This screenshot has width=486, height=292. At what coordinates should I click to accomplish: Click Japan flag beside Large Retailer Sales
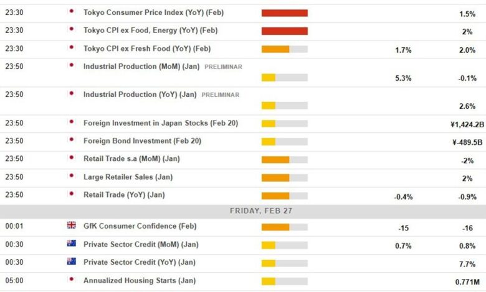71,176
